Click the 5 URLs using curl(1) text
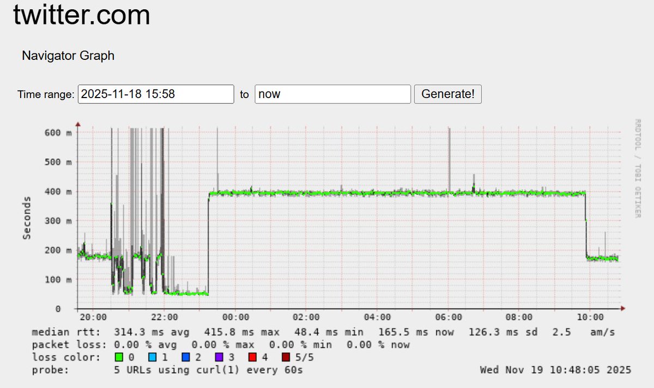This screenshot has height=388, width=654. [177, 370]
